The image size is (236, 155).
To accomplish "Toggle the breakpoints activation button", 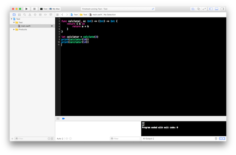I will [x=63, y=119].
